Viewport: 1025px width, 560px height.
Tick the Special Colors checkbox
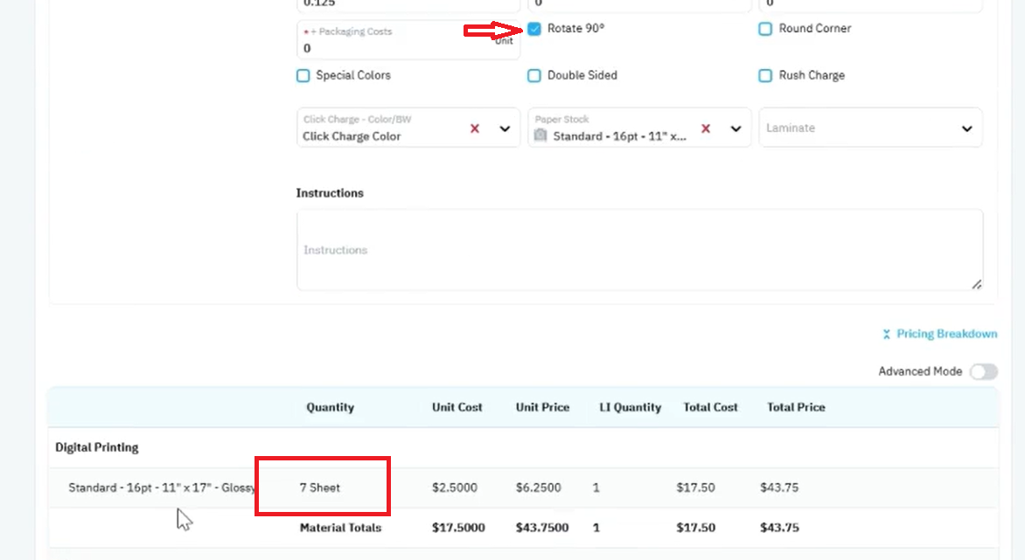pyautogui.click(x=303, y=76)
